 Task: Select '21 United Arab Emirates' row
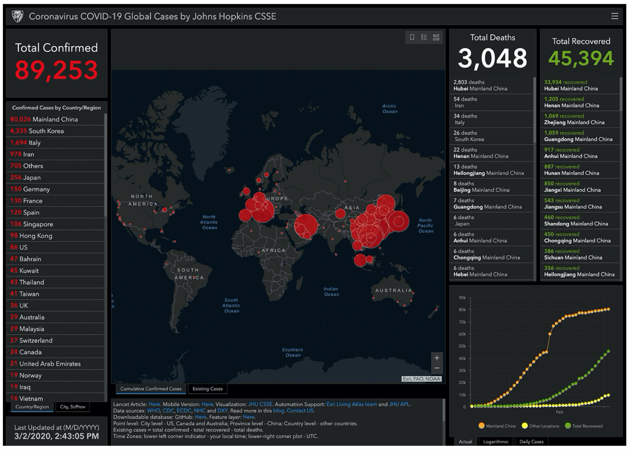tap(55, 364)
